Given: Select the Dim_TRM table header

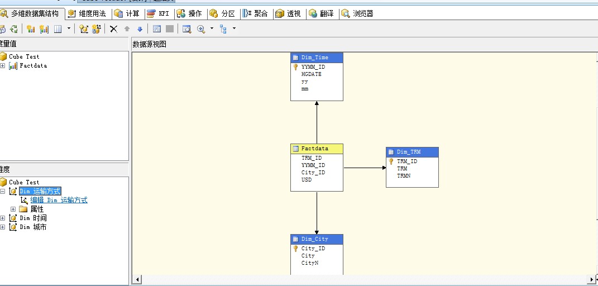Looking at the screenshot, I should [412, 152].
